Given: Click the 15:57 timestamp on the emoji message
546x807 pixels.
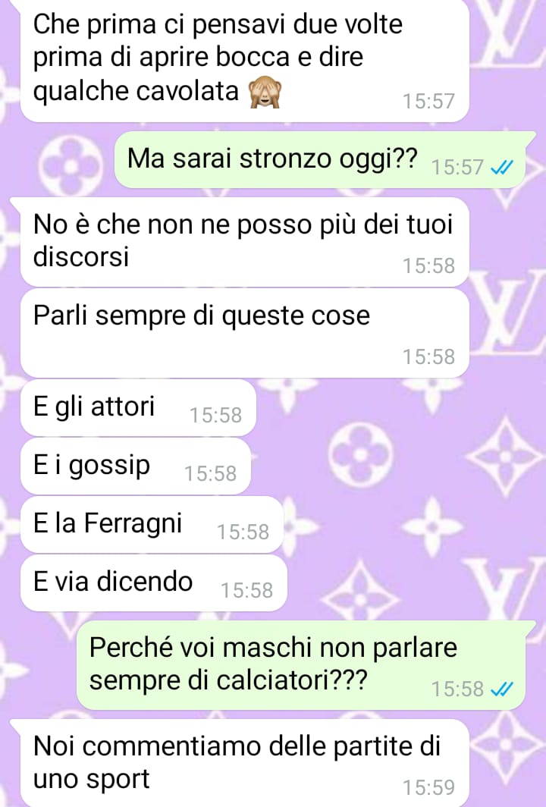Looking at the screenshot, I should point(428,101).
